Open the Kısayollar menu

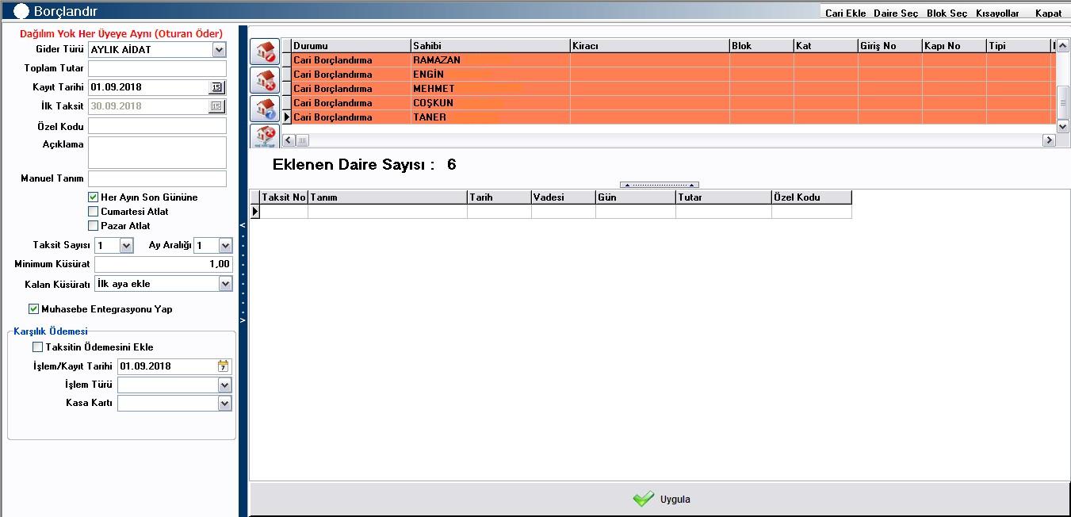click(x=997, y=13)
